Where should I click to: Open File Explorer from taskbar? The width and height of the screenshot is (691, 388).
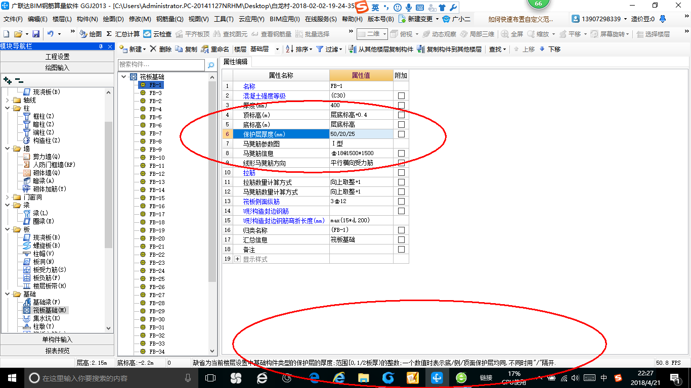(363, 378)
